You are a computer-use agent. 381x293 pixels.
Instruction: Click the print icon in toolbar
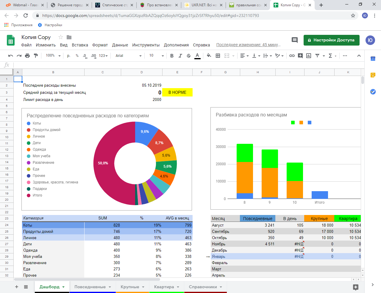pos(27,56)
